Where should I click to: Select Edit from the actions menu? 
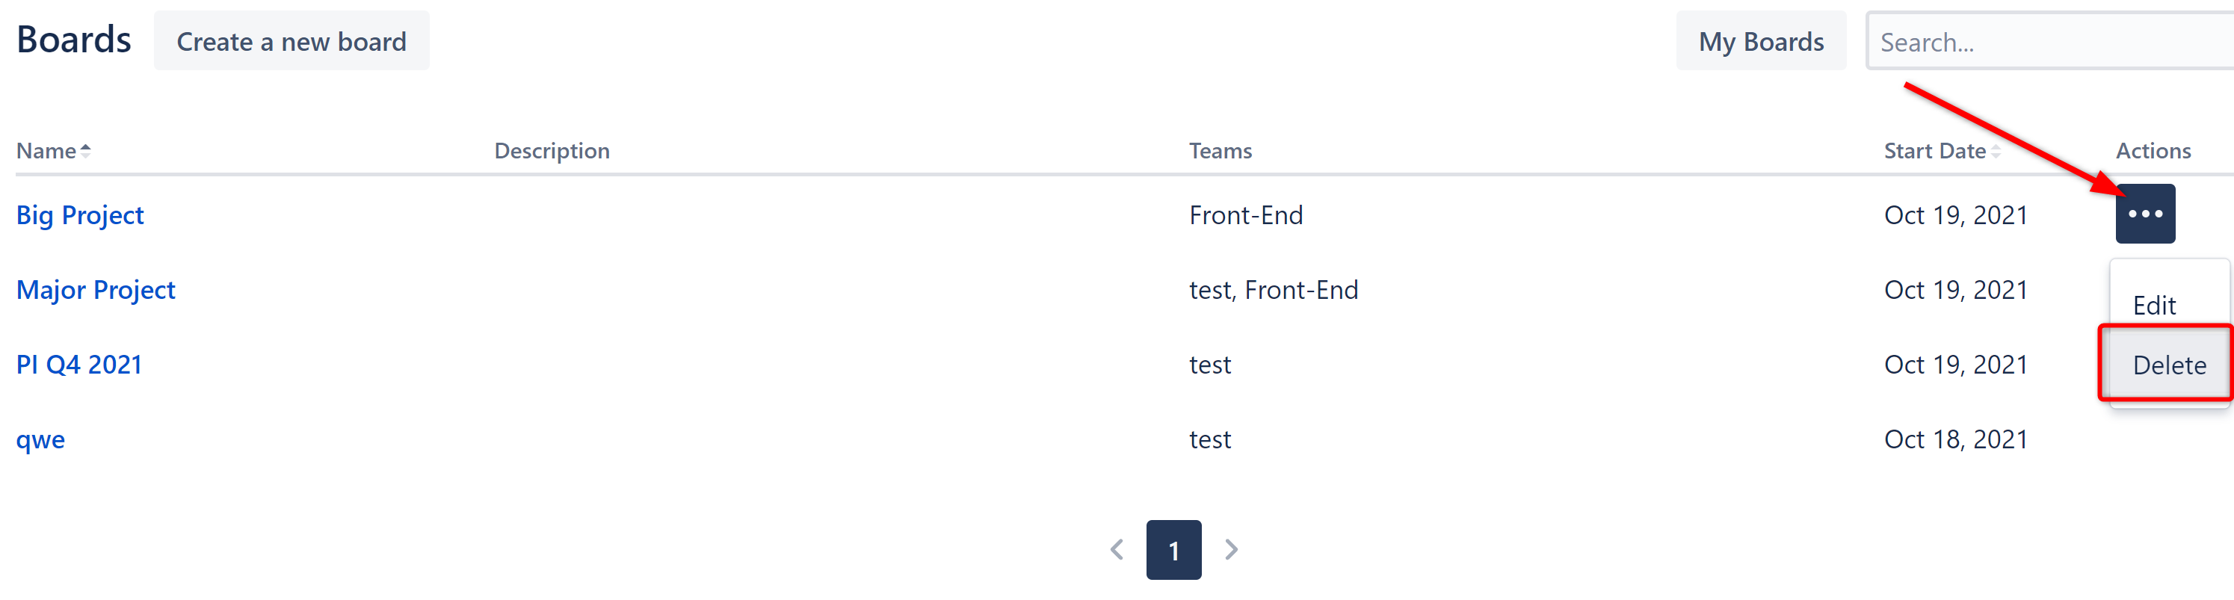tap(2154, 305)
